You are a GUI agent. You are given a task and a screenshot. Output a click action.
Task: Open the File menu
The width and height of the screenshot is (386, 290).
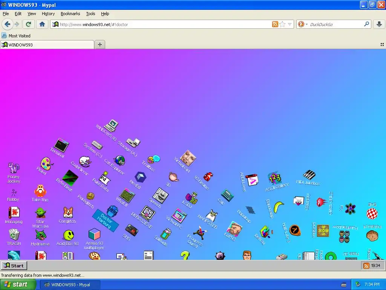tap(6, 14)
